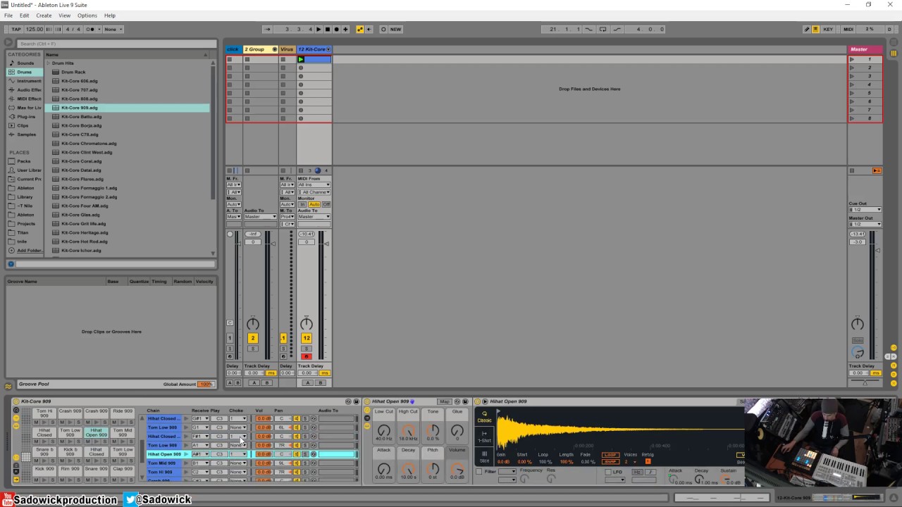Screen dimensions: 902x507
Task: Click the Add Folder entry
Action: (28, 250)
